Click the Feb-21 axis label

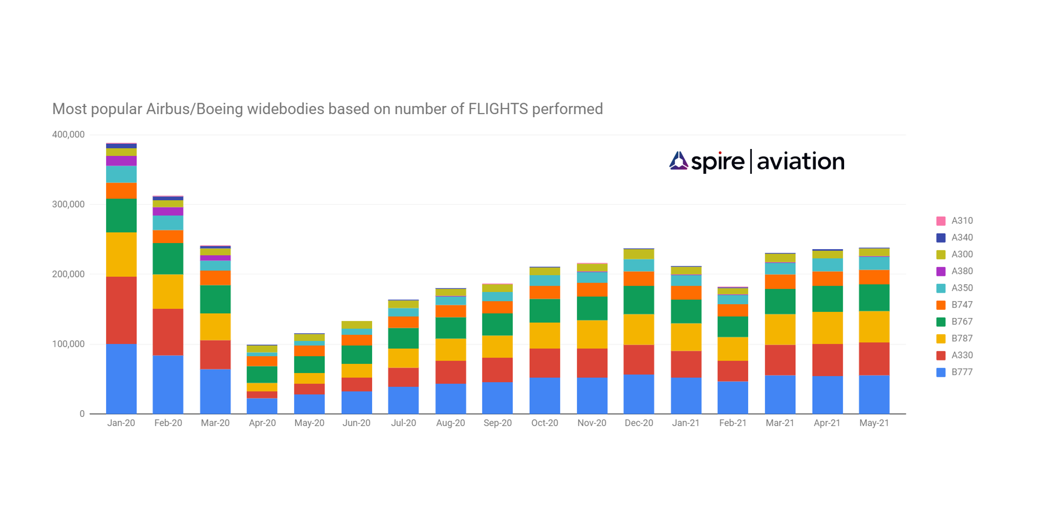[733, 424]
